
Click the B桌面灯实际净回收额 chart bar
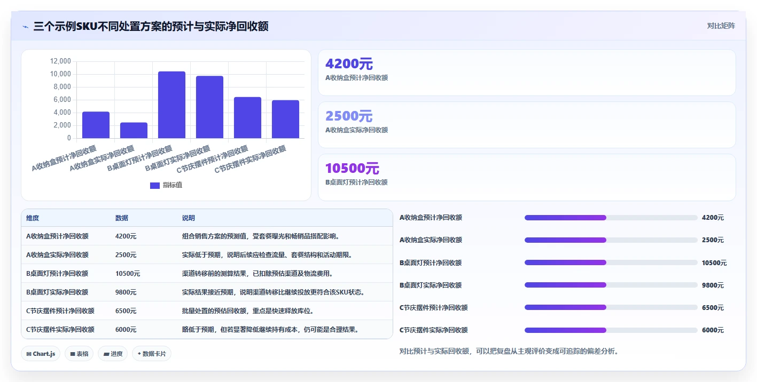(x=209, y=107)
